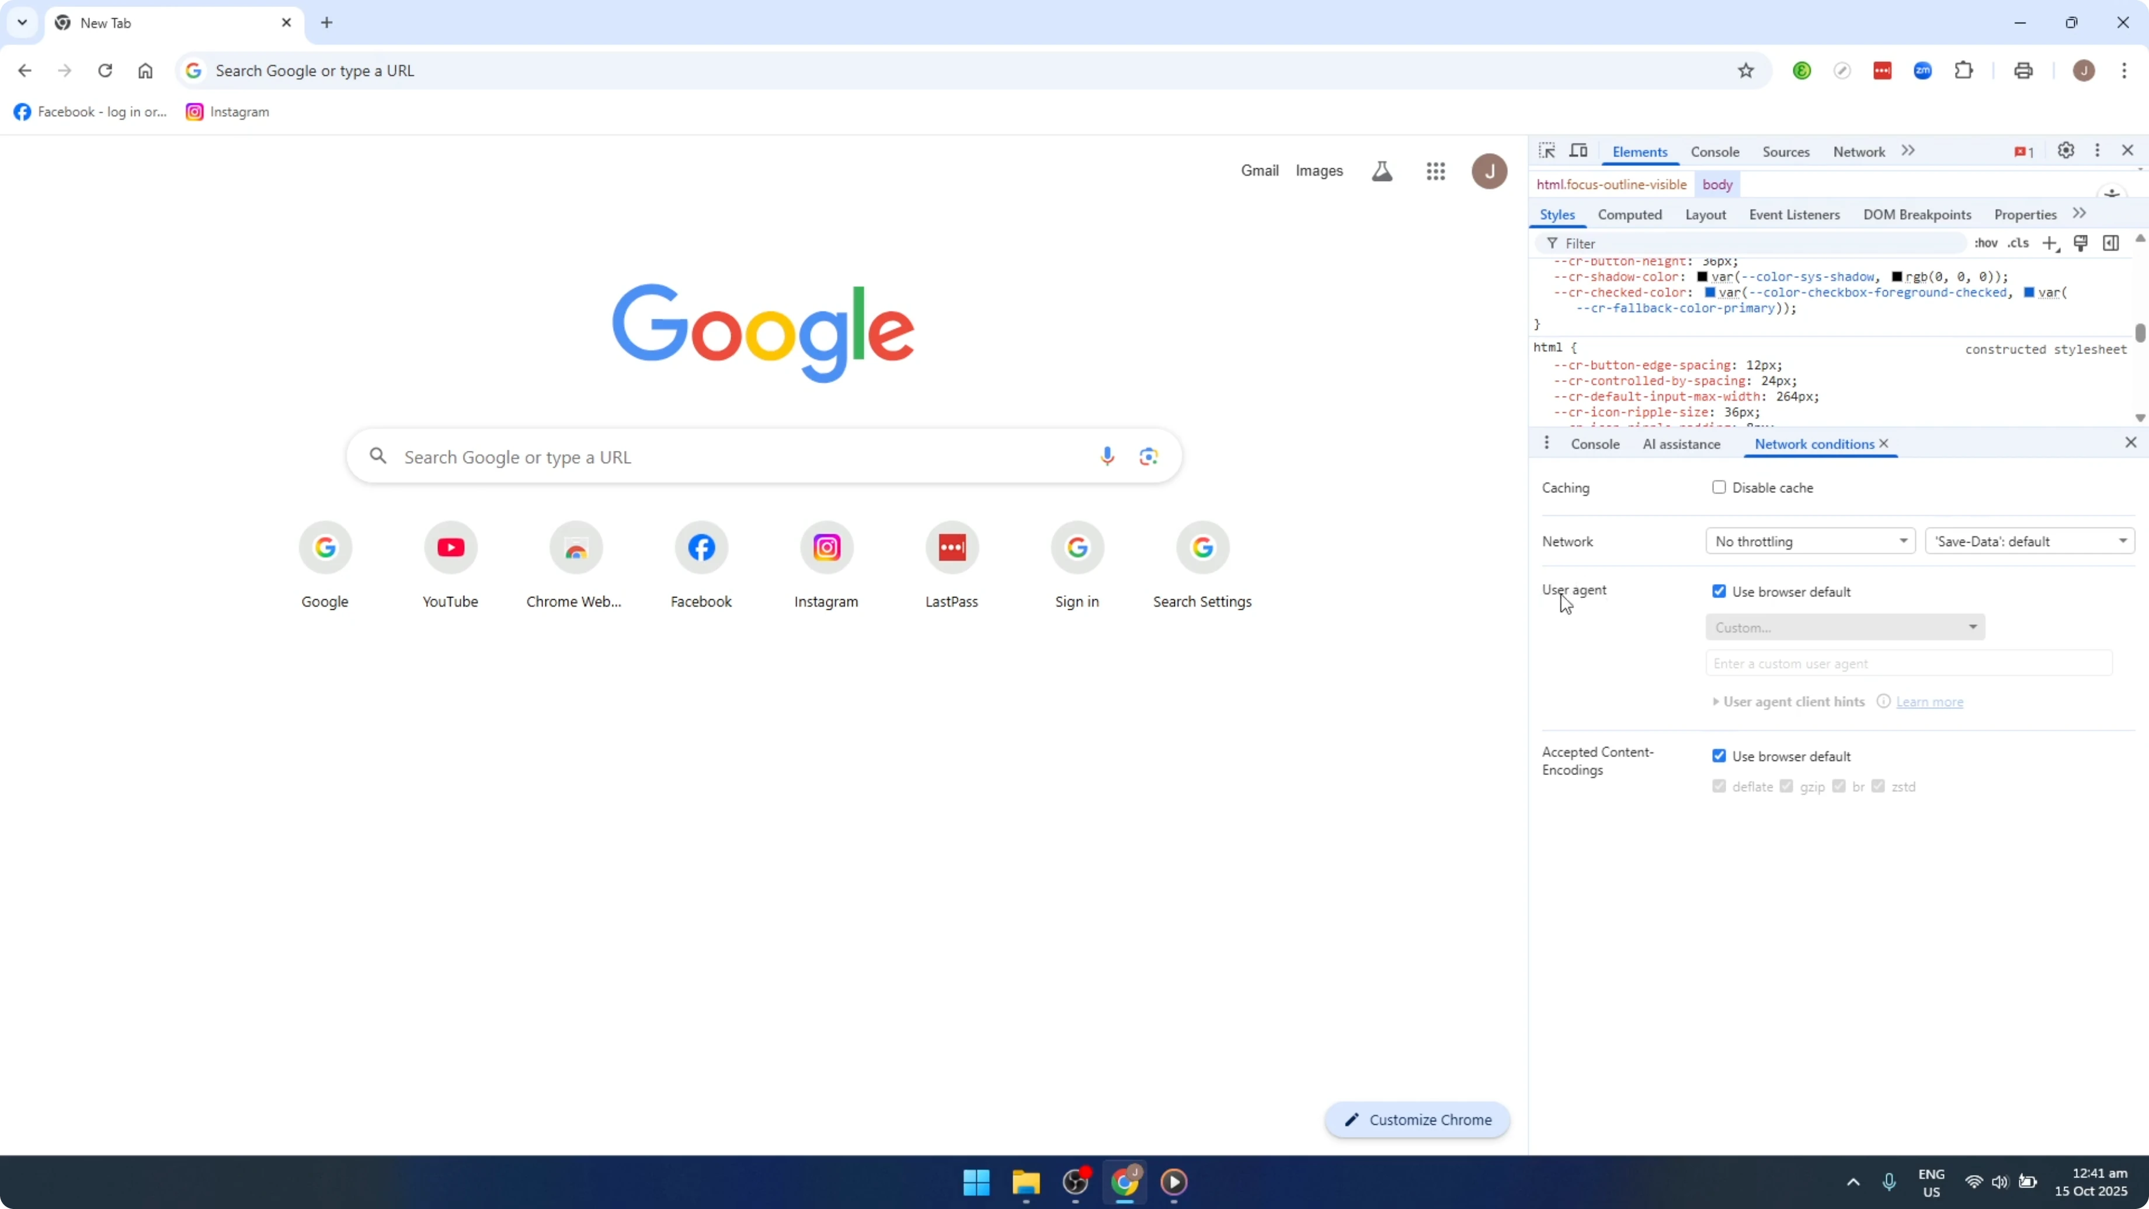Switch to the Computed styles tab

[1630, 214]
